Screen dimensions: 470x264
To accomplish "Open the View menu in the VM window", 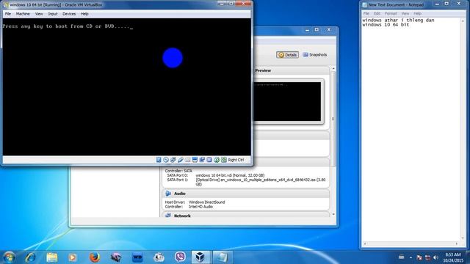I will point(39,14).
